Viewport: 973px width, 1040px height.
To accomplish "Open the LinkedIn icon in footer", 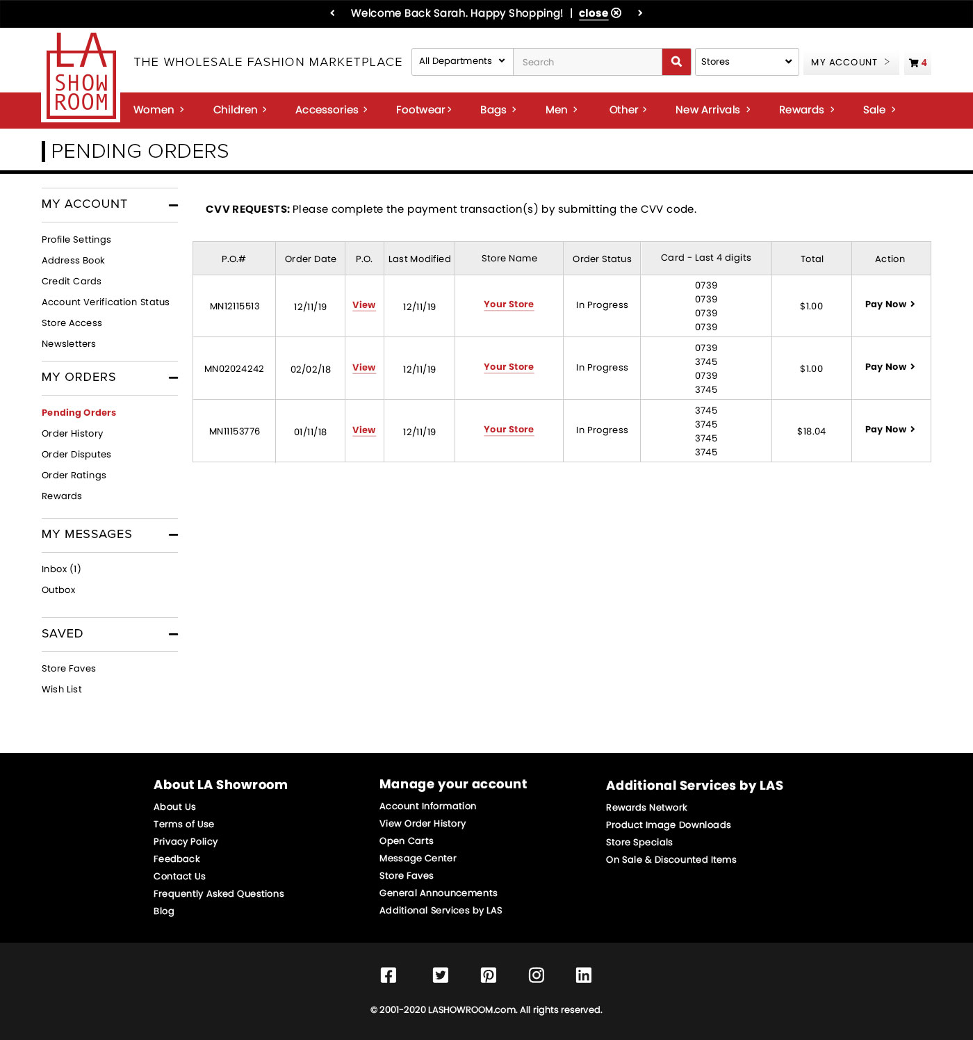I will (584, 975).
